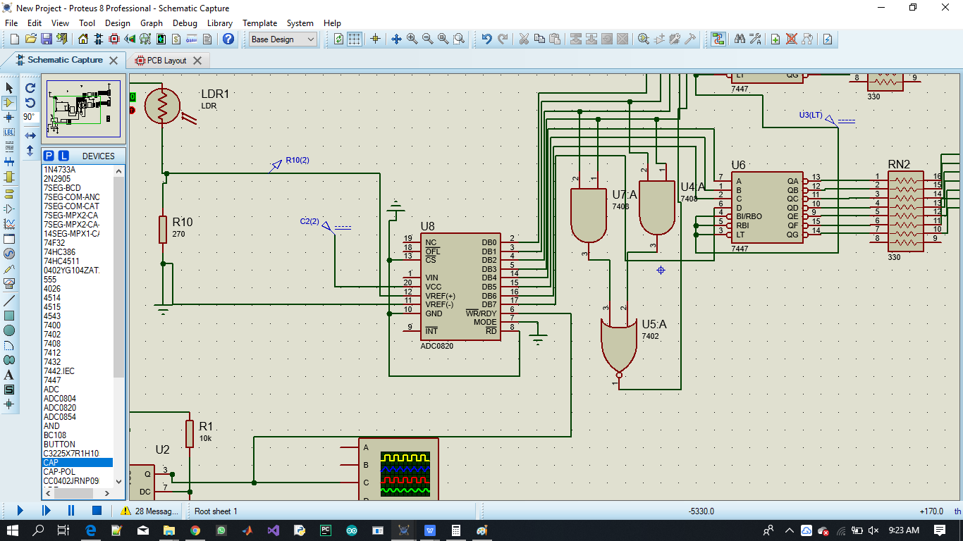
Task: Click the P pick devices button
Action: click(49, 156)
